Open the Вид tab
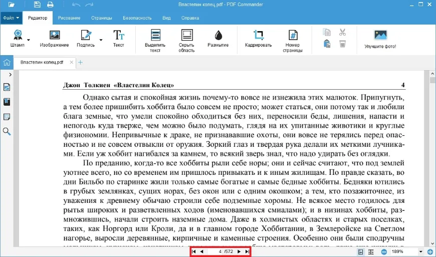This screenshot has width=436, height=257. pos(166,18)
